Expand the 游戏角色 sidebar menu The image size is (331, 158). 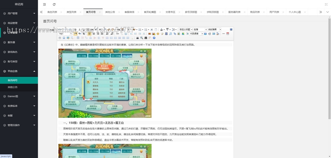tap(19, 52)
